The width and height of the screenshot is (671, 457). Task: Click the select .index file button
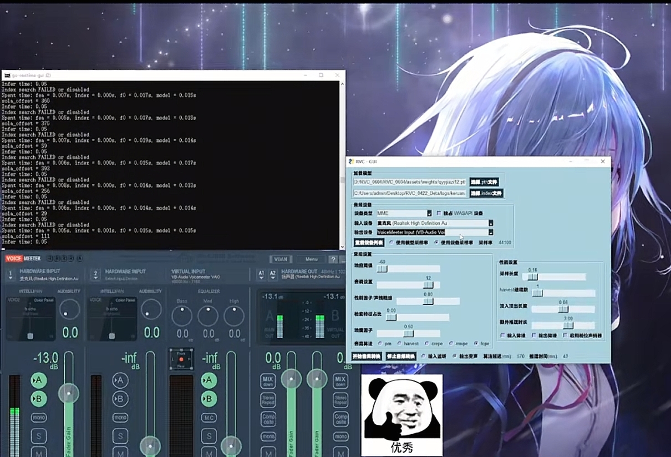click(x=486, y=193)
